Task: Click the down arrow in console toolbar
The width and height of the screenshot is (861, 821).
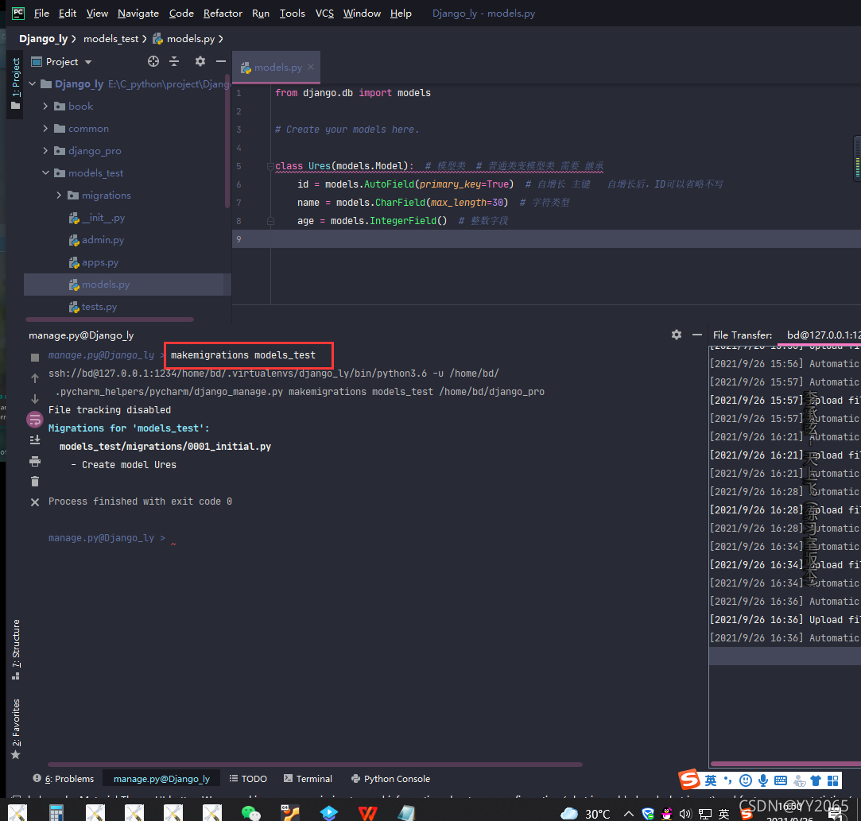Action: click(35, 398)
